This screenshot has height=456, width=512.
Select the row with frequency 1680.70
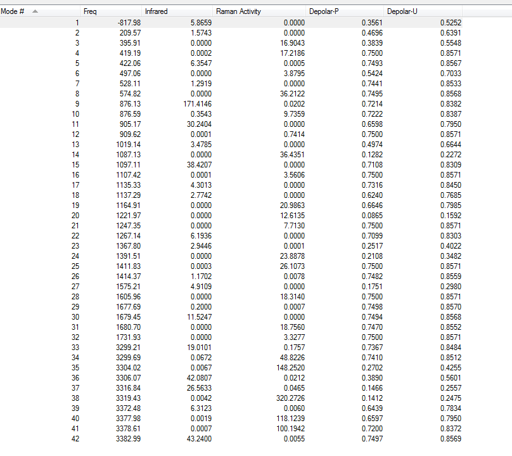[231, 327]
